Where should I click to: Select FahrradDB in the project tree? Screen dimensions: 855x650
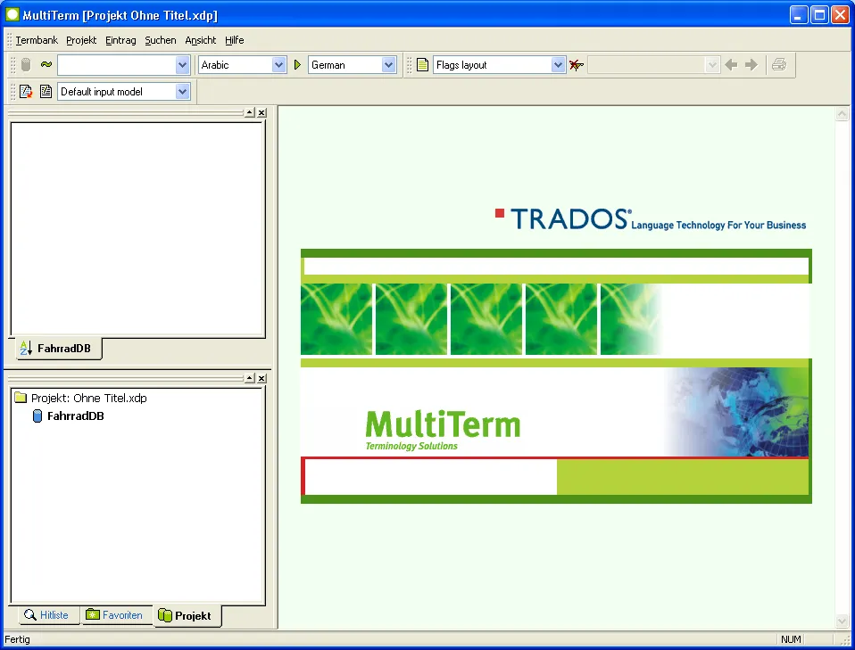pyautogui.click(x=75, y=416)
